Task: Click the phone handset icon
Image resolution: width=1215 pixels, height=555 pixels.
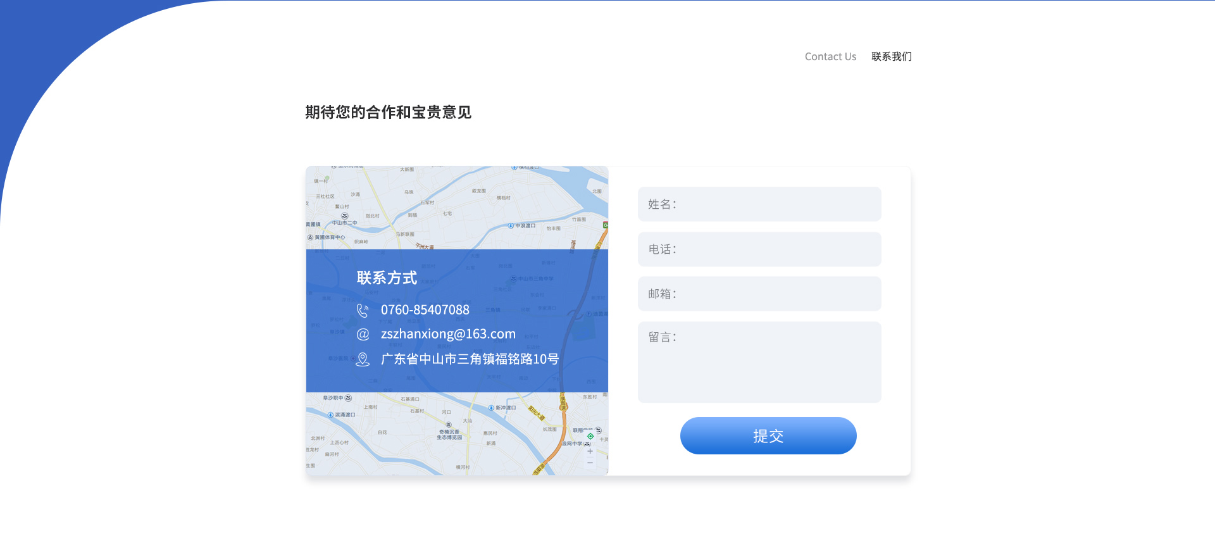Action: tap(363, 310)
